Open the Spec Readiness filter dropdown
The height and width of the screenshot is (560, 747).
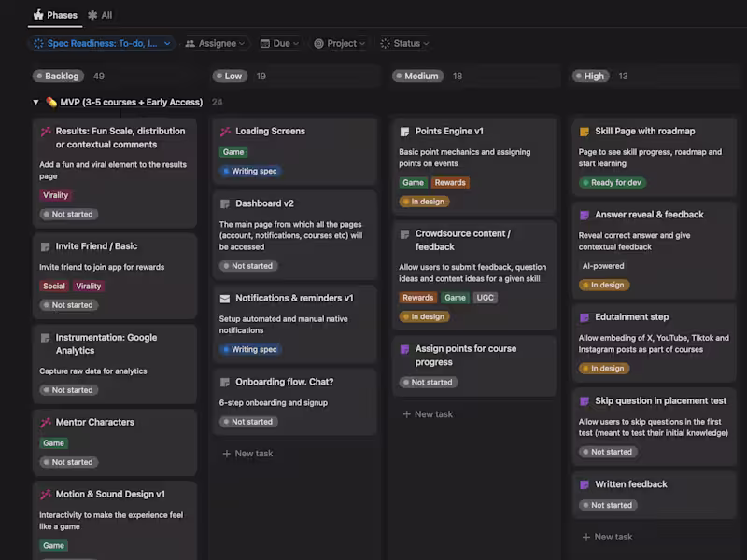click(102, 43)
